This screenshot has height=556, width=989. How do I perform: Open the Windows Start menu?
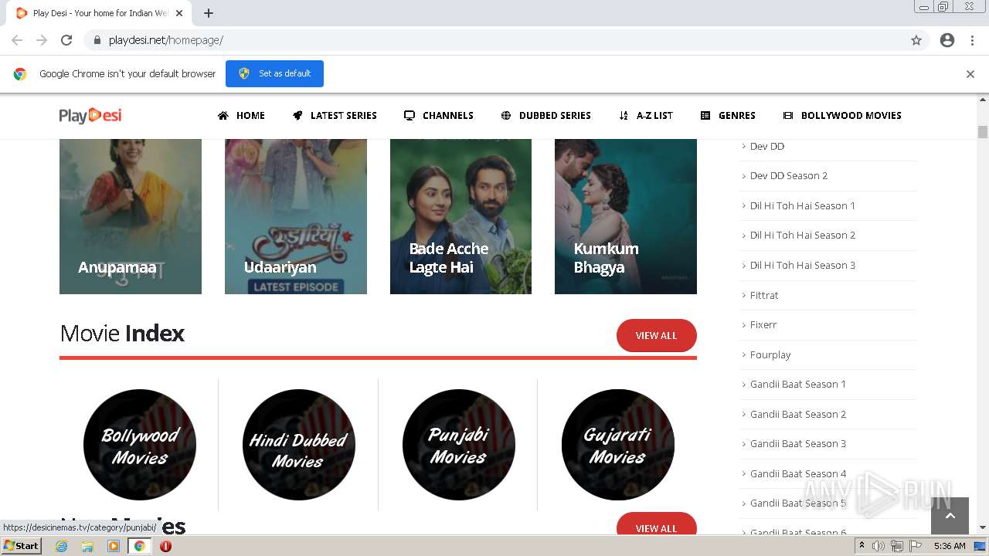[22, 546]
